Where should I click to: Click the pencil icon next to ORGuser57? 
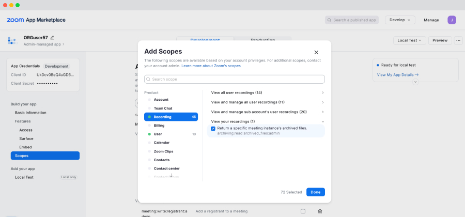pos(52,38)
